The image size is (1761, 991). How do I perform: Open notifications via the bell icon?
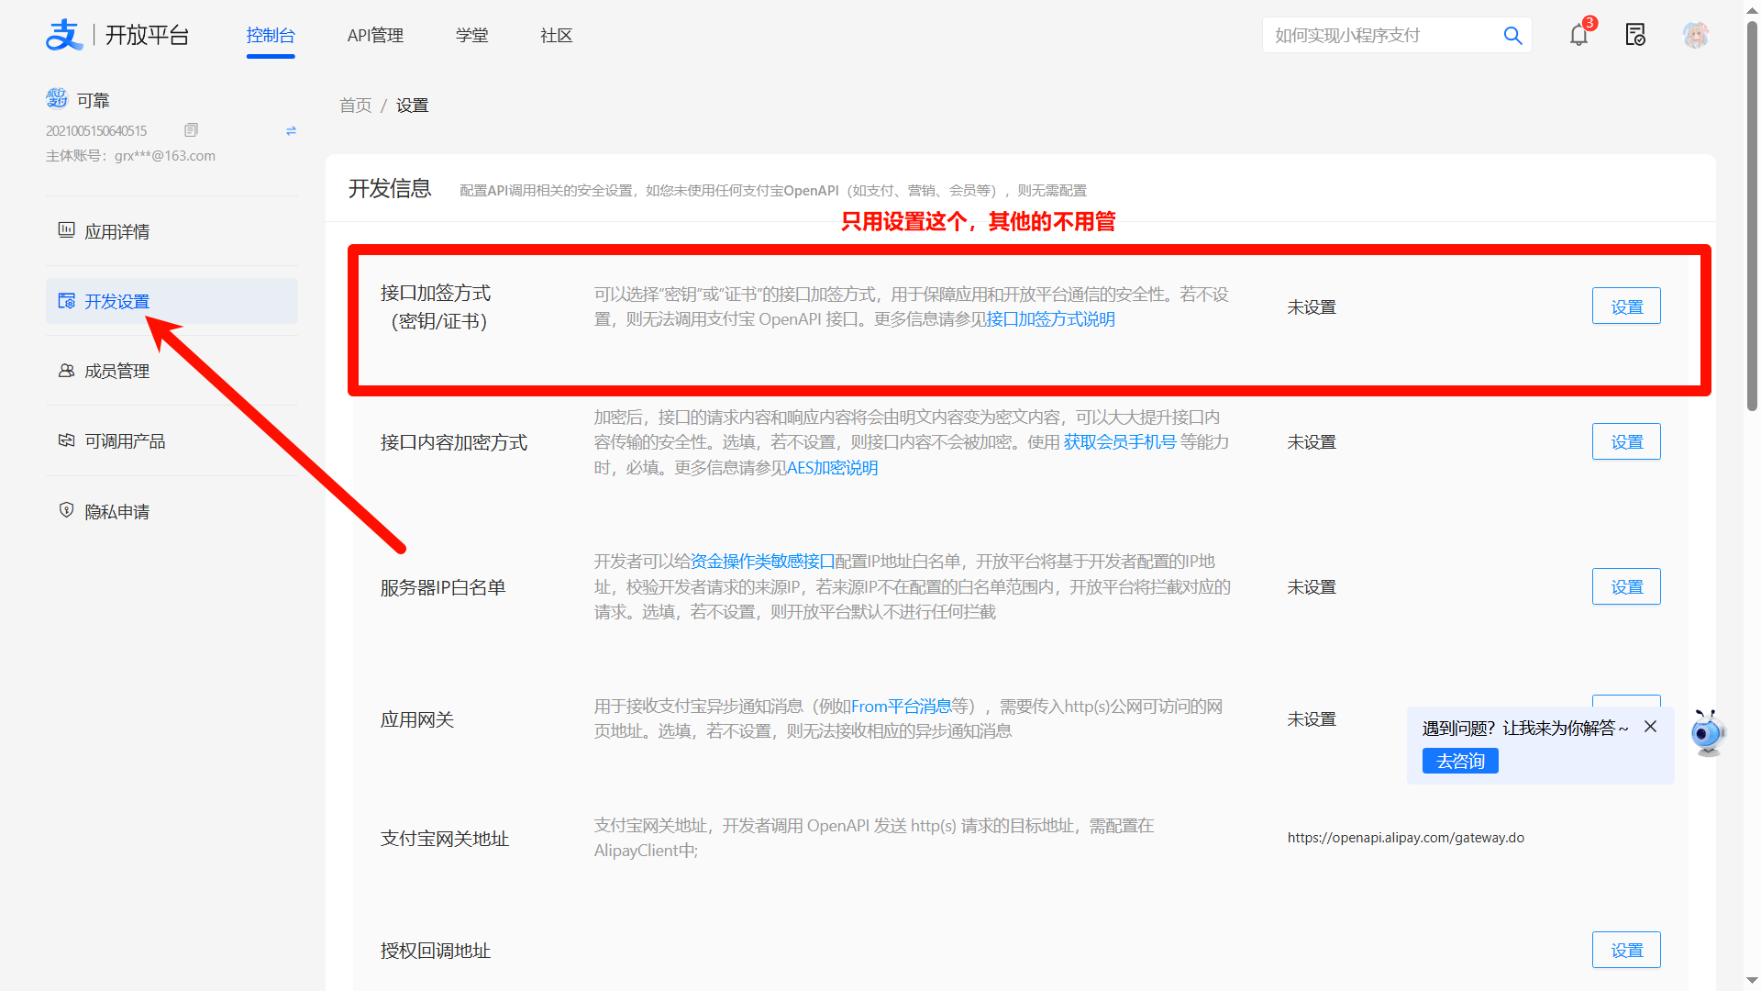point(1578,35)
